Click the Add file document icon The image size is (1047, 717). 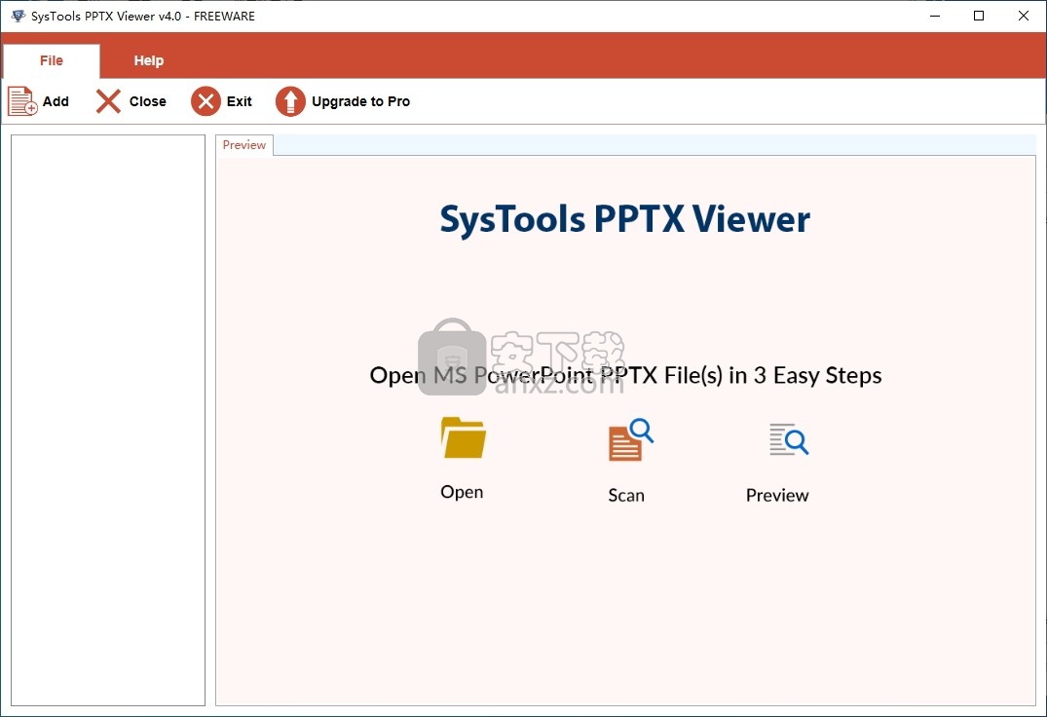coord(22,101)
